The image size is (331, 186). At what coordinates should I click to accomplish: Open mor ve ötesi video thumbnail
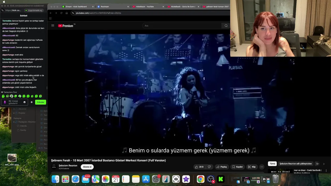(280, 172)
